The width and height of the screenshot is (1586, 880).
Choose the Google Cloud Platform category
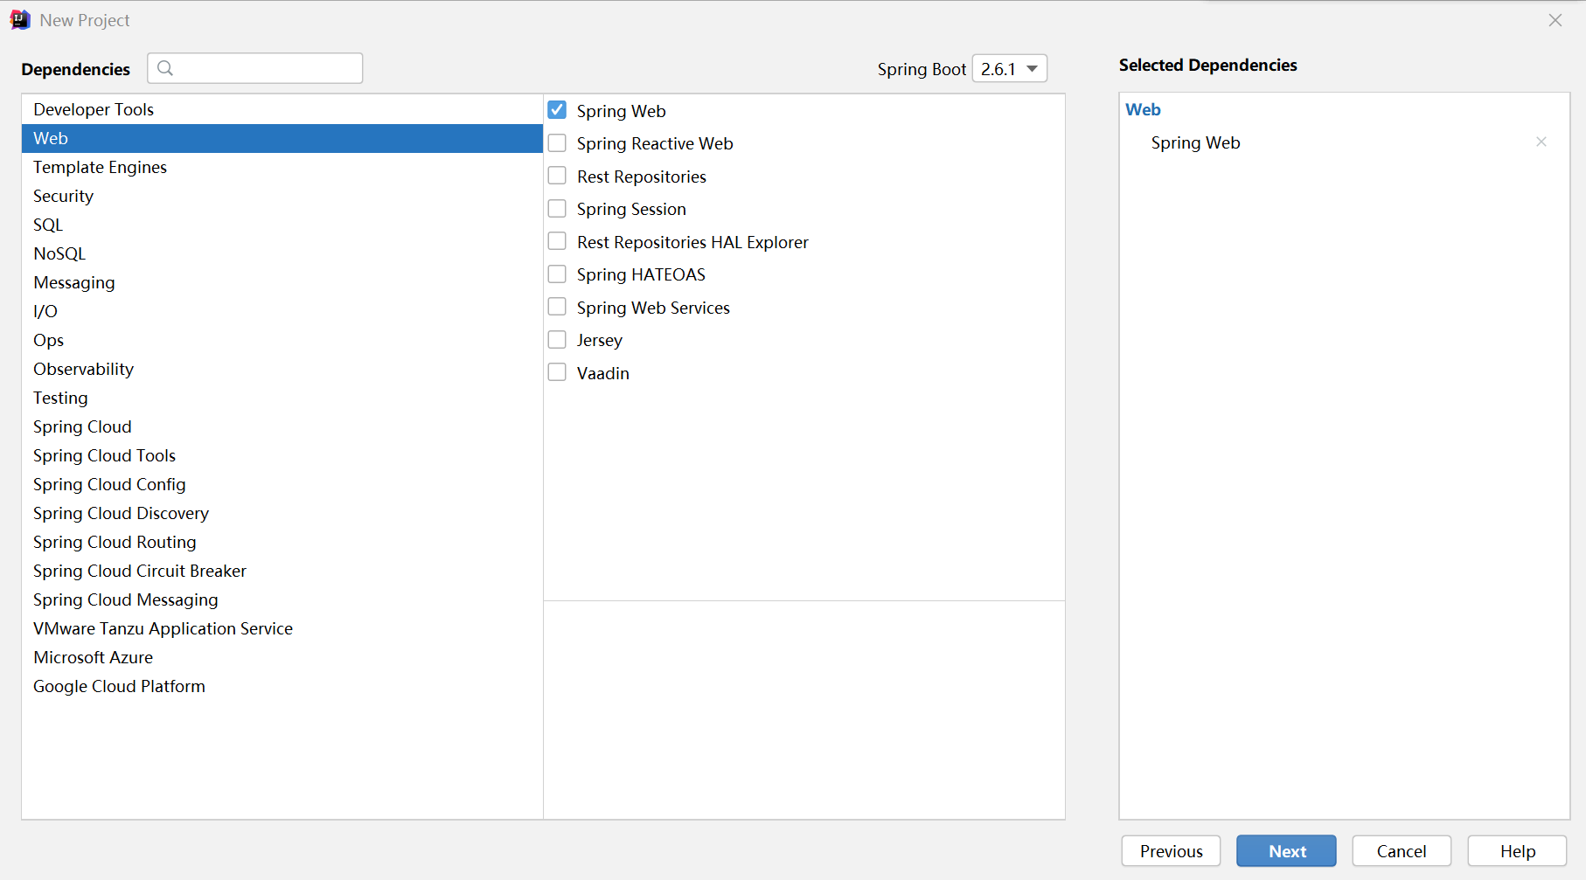(x=282, y=686)
